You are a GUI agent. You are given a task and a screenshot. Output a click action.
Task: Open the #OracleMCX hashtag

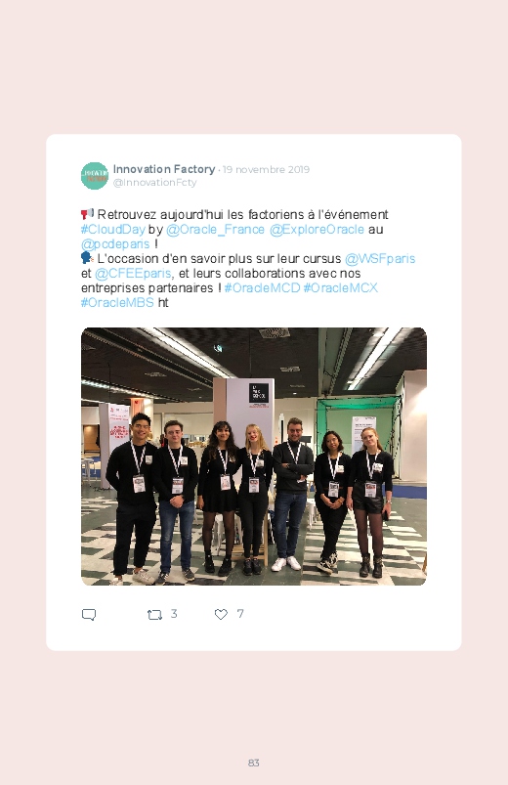340,287
